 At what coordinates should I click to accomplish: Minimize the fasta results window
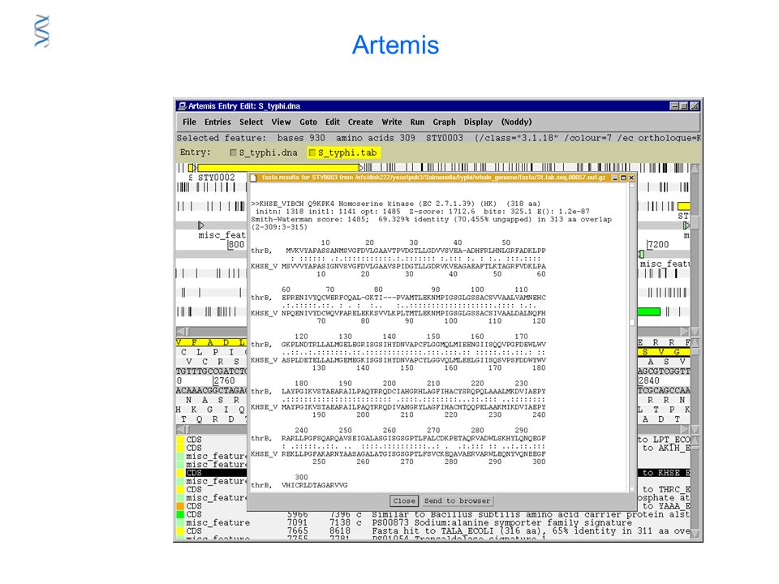coord(614,178)
